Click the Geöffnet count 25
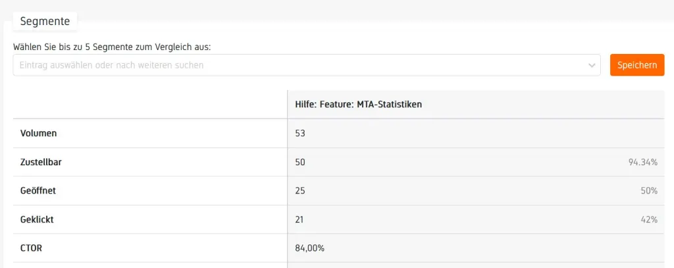Image resolution: width=674 pixels, height=268 pixels. click(300, 190)
